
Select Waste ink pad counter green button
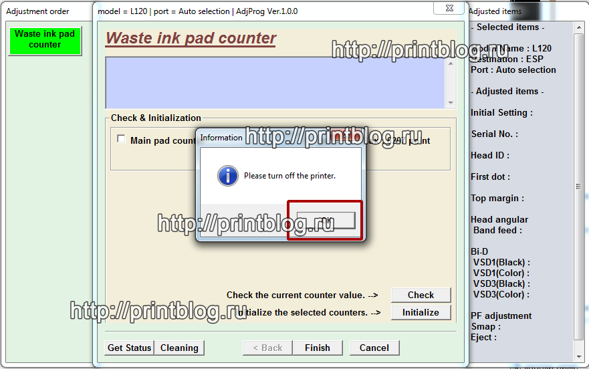tap(45, 39)
